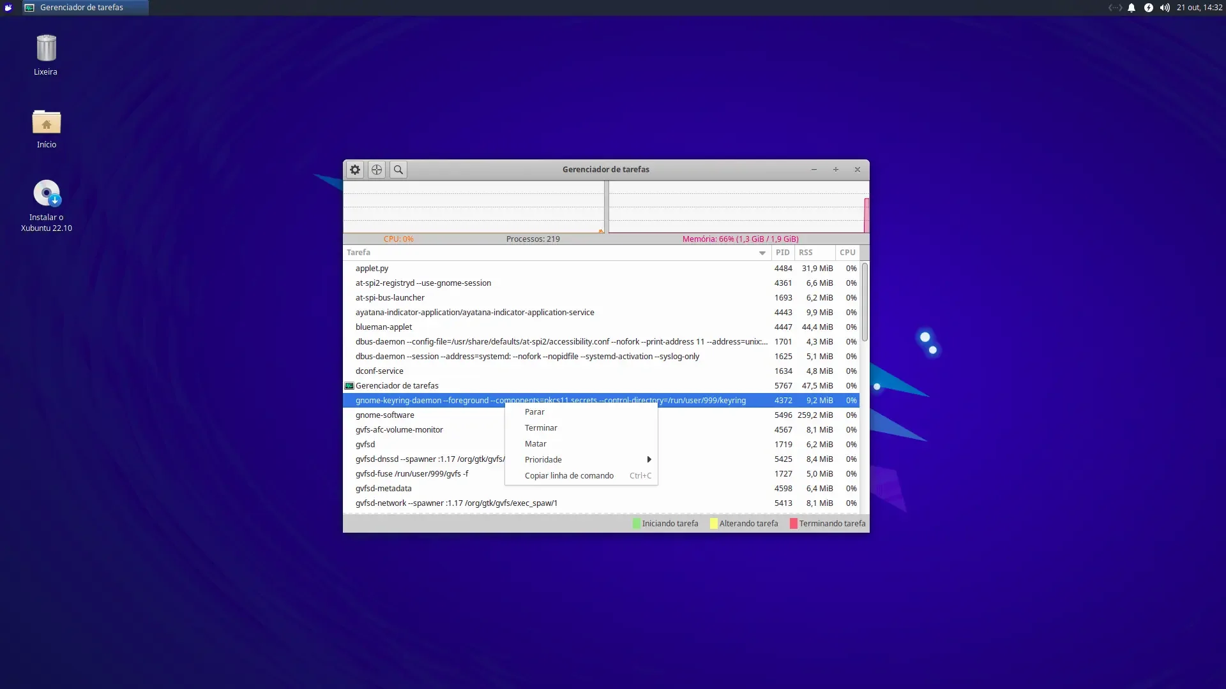Click the identify window crosshair tool
The height and width of the screenshot is (689, 1226).
pyautogui.click(x=377, y=170)
